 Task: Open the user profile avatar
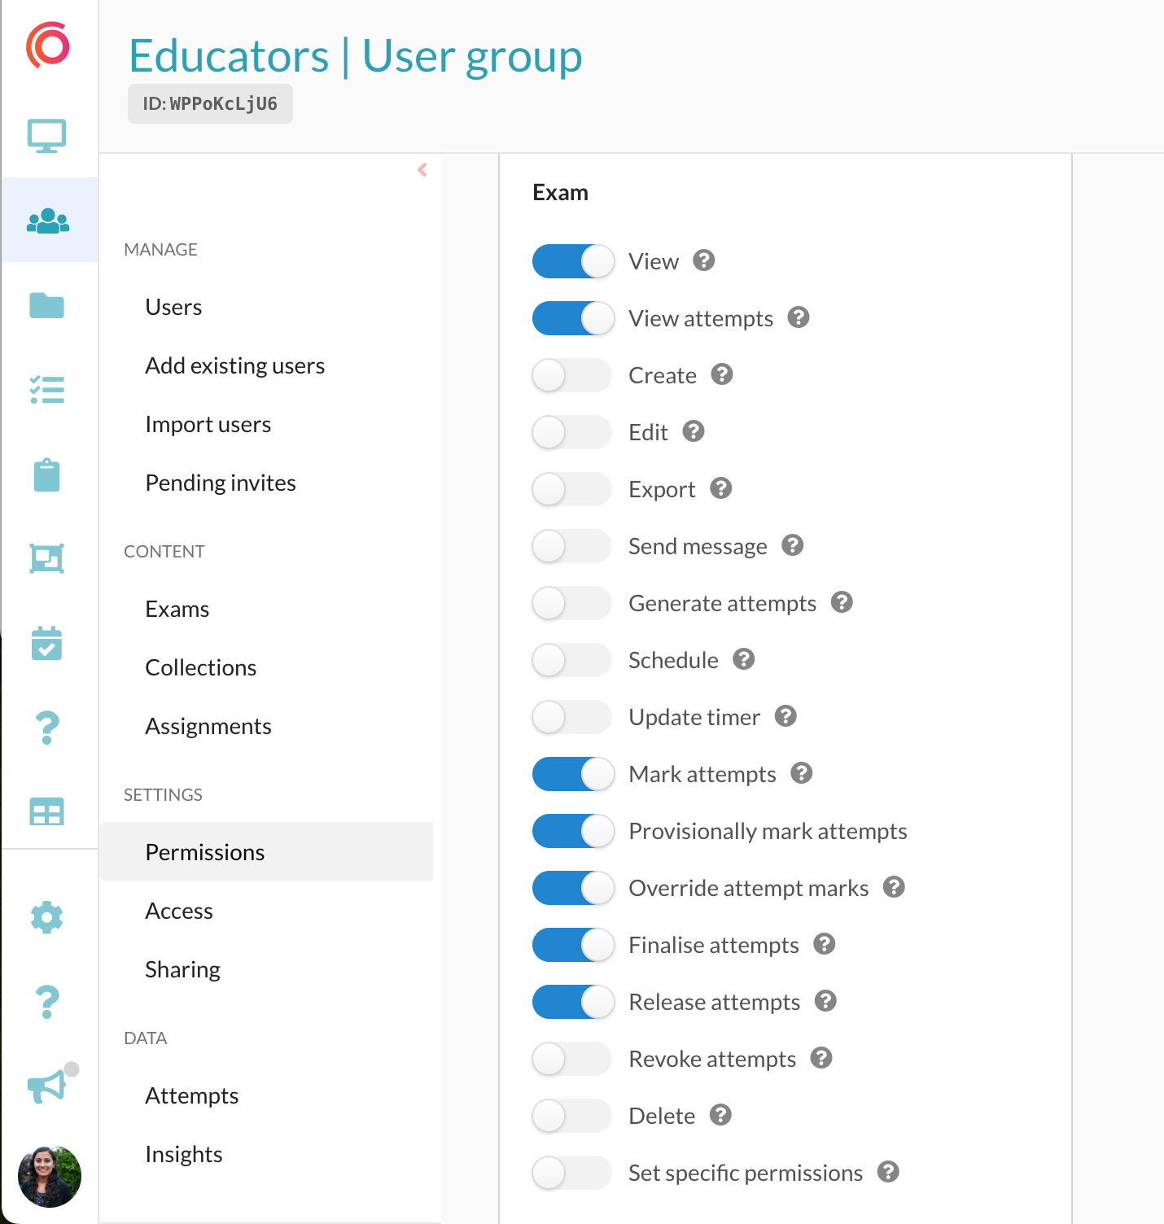(50, 1177)
